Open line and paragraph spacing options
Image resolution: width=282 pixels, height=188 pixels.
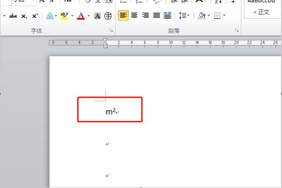click(184, 15)
